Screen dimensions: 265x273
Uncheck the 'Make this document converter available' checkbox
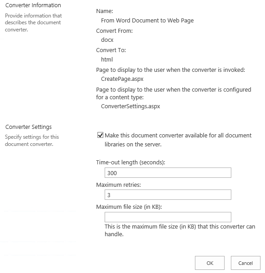tap(100, 135)
